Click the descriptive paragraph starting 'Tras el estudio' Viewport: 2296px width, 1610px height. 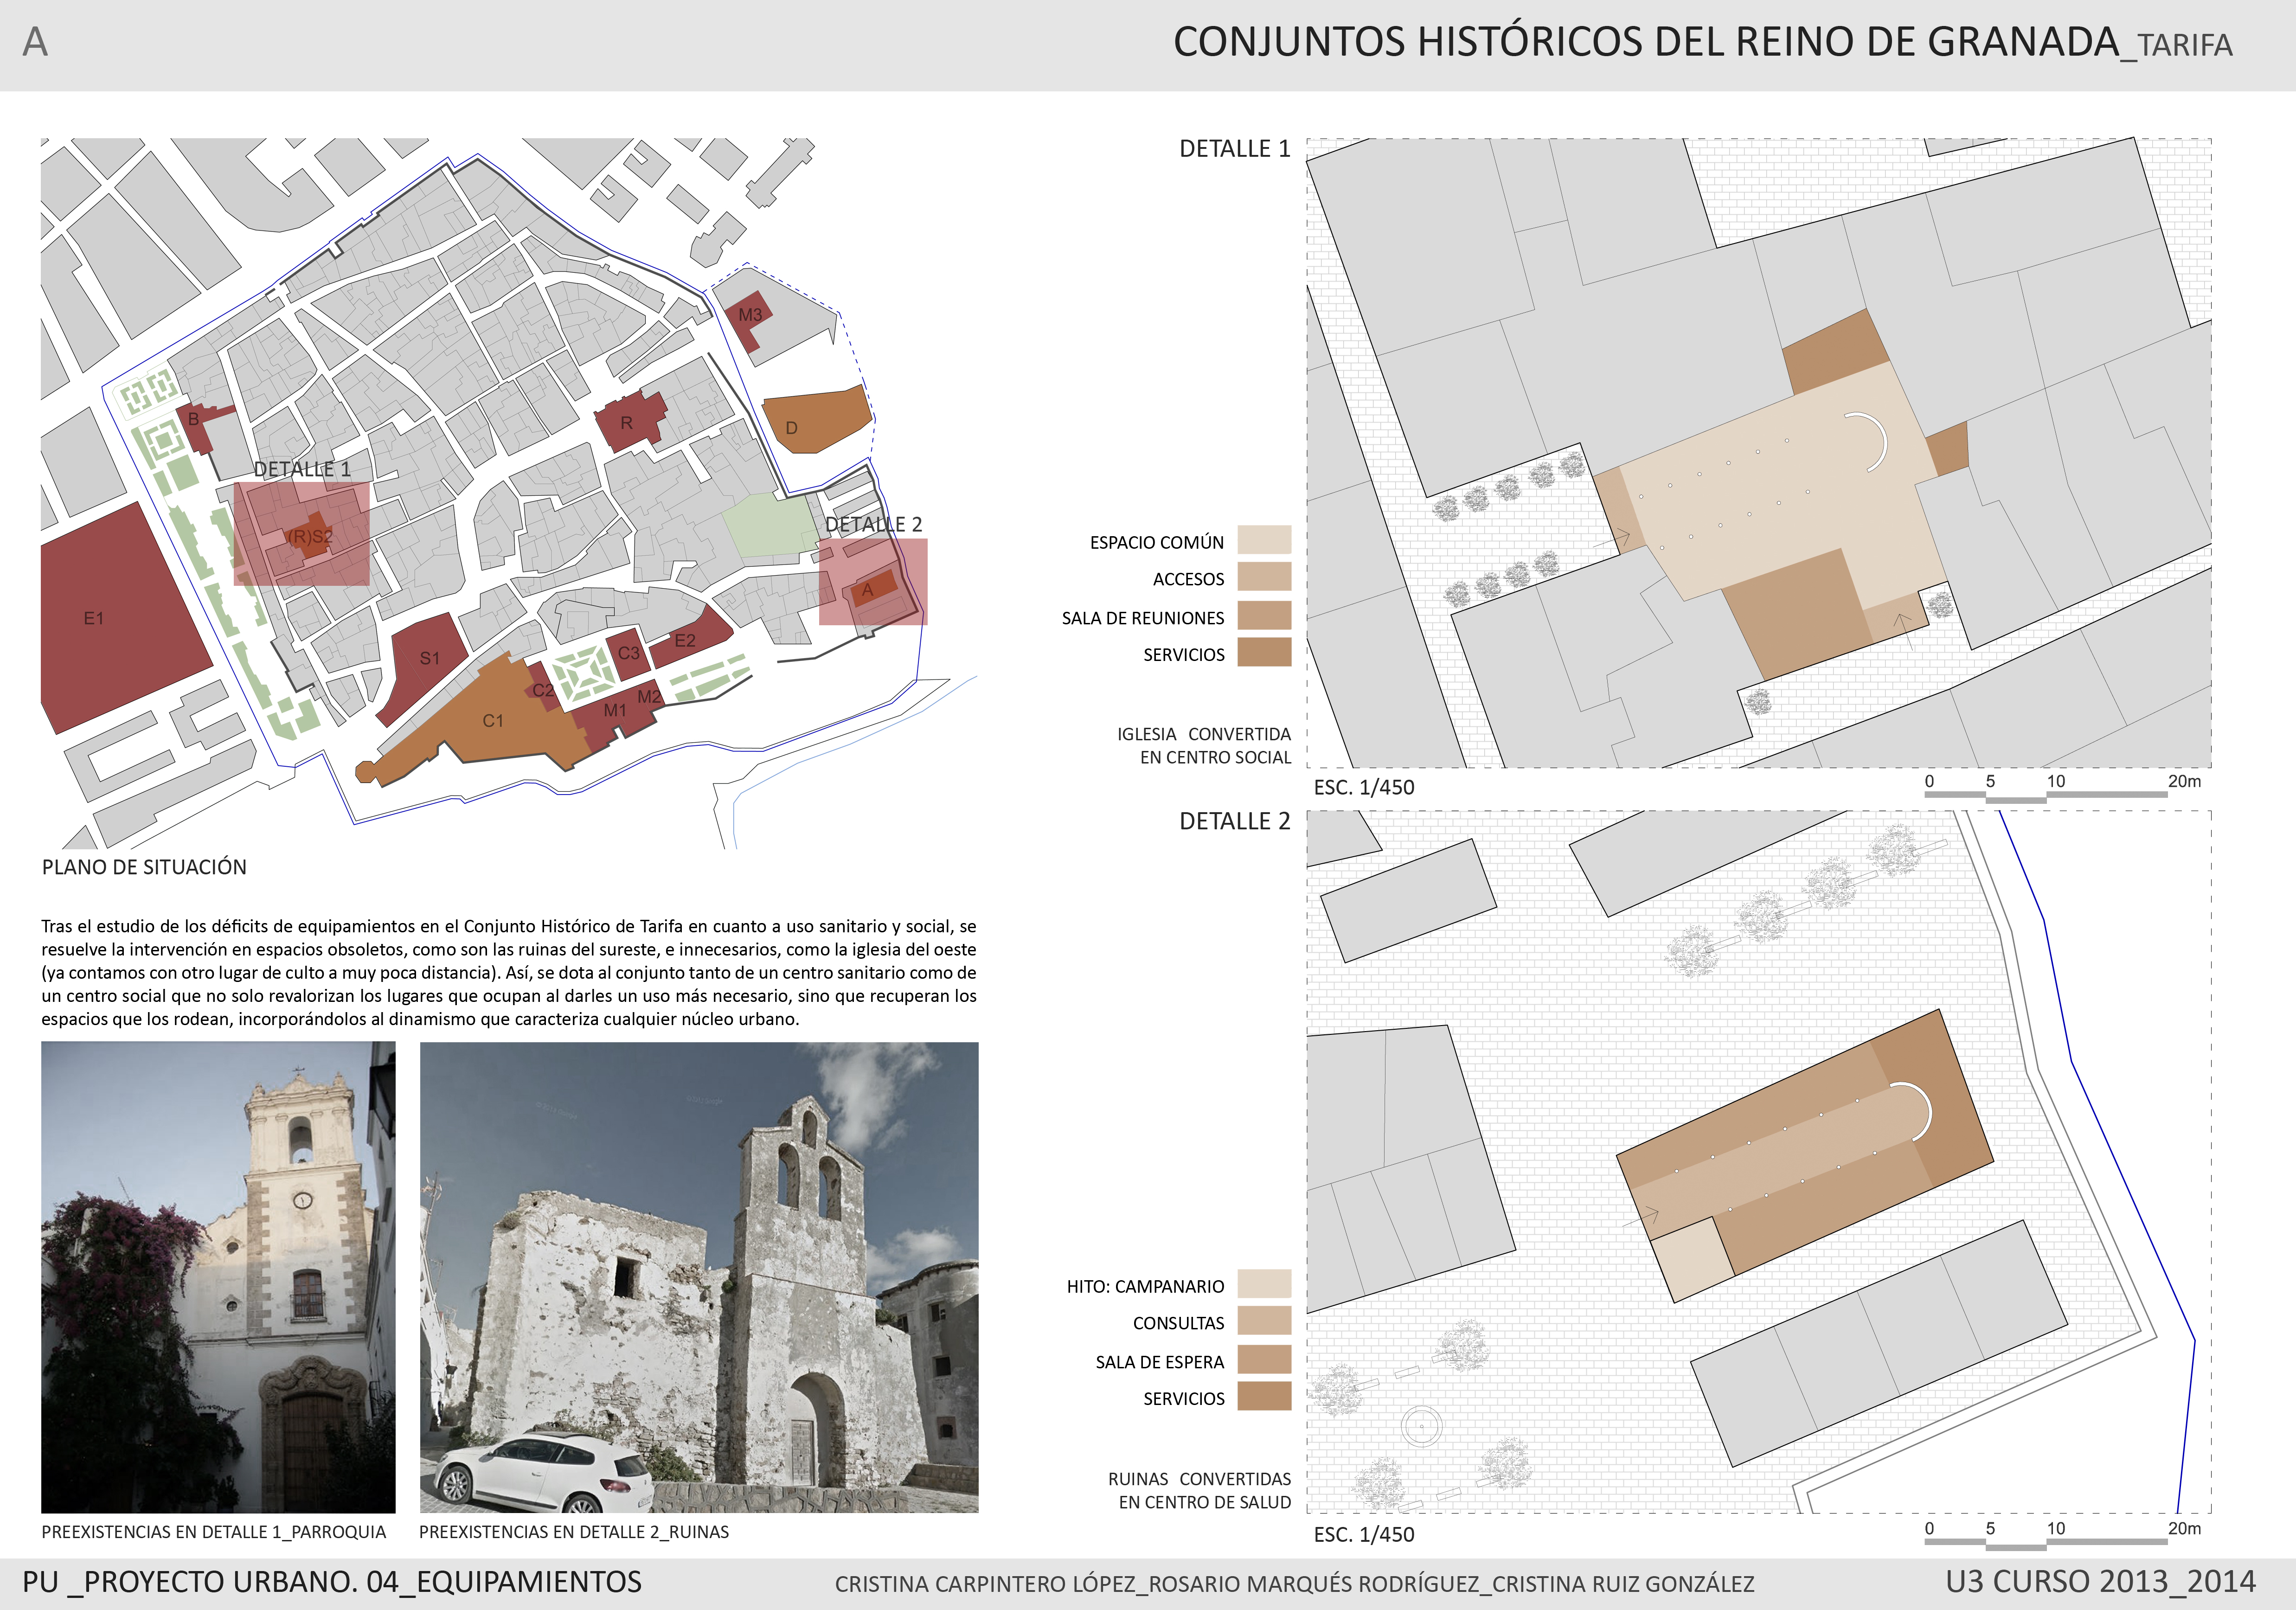click(509, 973)
